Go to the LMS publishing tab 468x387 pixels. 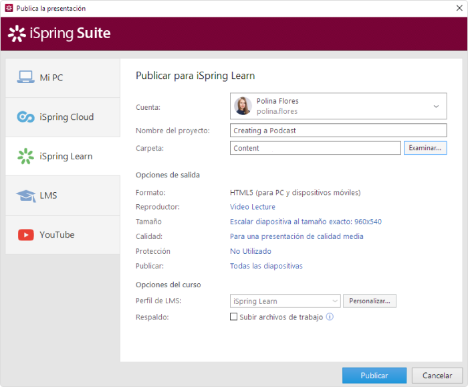tap(63, 196)
